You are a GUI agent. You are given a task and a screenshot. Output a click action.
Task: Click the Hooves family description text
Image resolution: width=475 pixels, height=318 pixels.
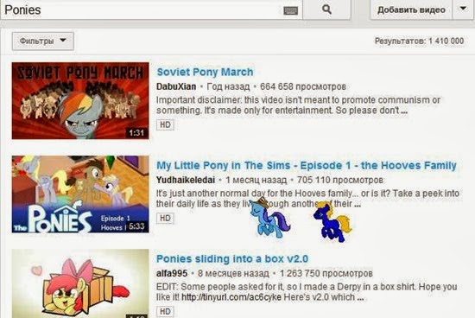coord(307,199)
